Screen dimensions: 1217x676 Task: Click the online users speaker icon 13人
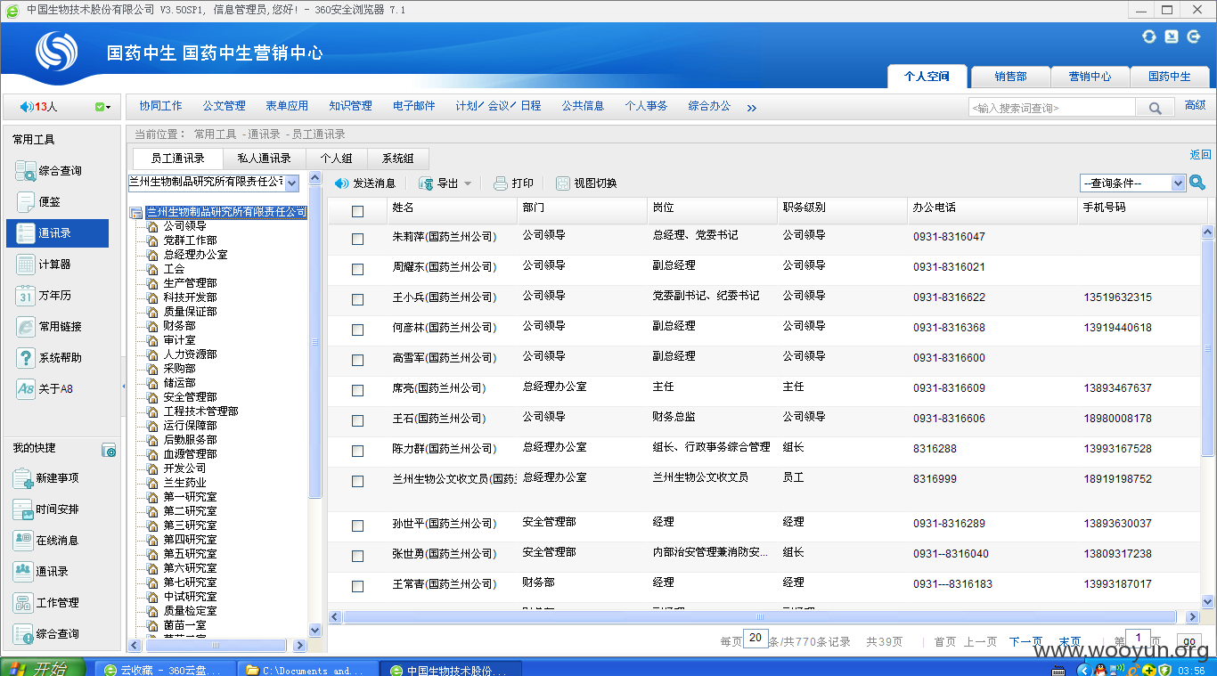pos(26,107)
